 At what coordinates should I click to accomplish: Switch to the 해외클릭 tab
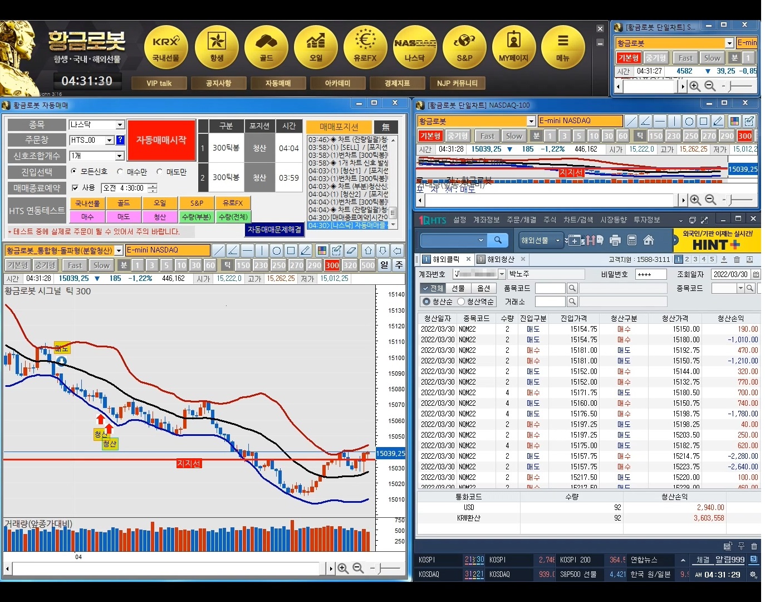click(447, 259)
